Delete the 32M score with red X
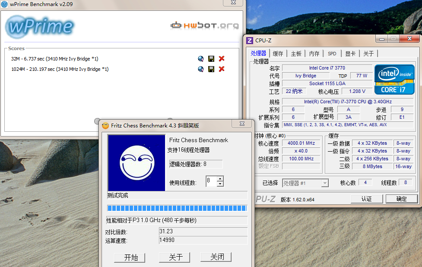Image resolution: width=422 pixels, height=267 pixels. pos(222,59)
